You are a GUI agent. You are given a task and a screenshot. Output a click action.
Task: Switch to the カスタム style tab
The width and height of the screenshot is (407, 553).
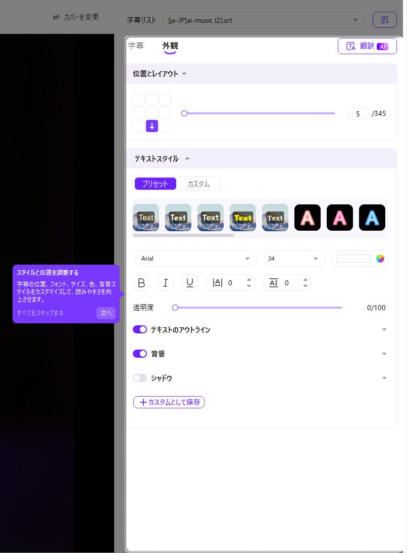(198, 184)
